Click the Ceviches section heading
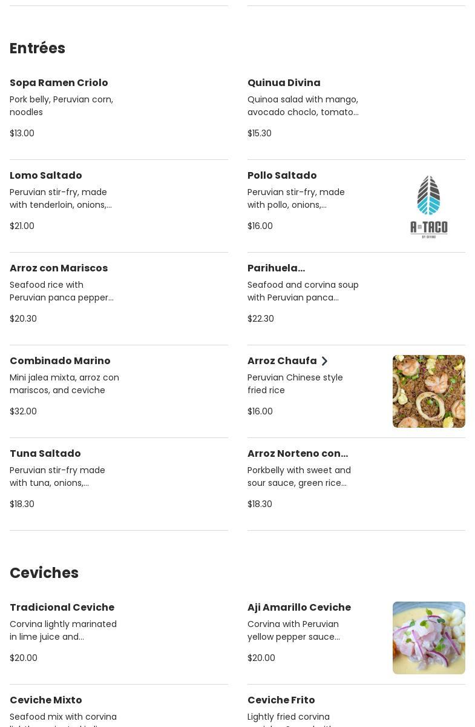Screen dimensions: 475x727 [x=44, y=573]
